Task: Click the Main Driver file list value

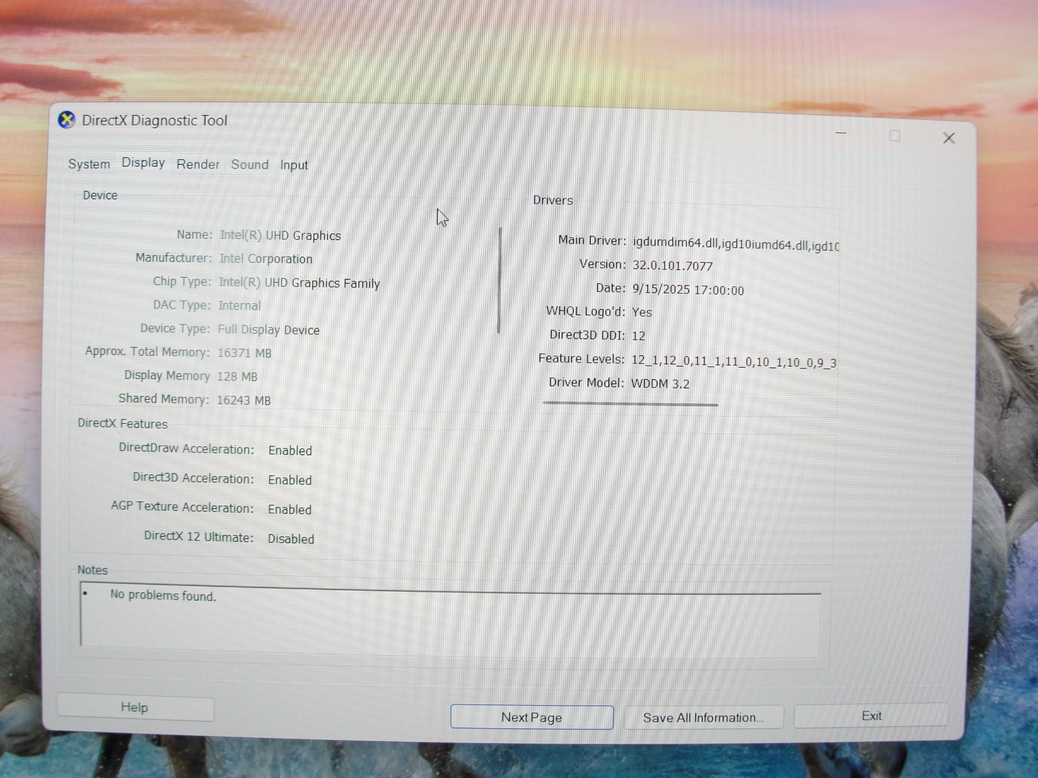Action: (x=736, y=244)
